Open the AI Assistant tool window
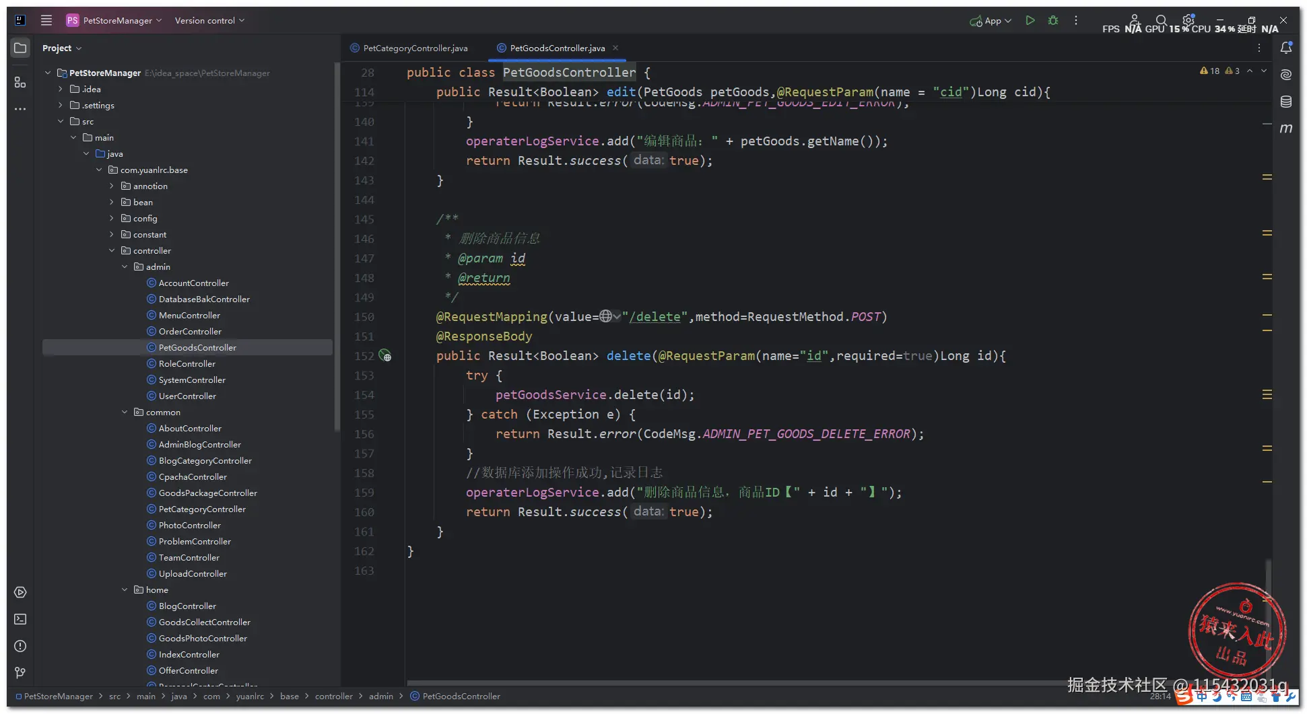This screenshot has height=714, width=1307. (x=1286, y=75)
